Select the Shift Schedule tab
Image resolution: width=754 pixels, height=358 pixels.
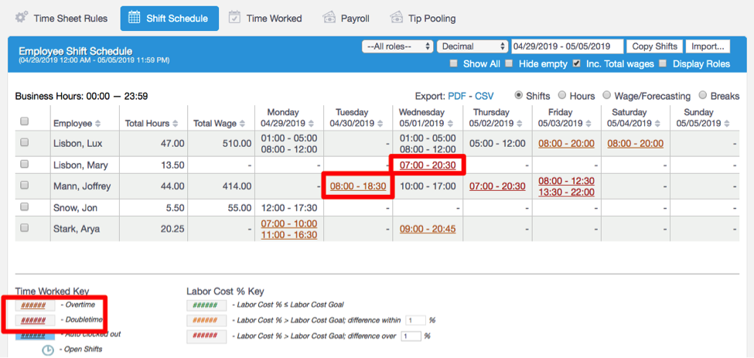point(169,19)
